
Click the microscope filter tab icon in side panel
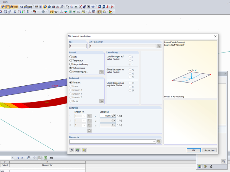pyautogui.click(x=211, y=166)
